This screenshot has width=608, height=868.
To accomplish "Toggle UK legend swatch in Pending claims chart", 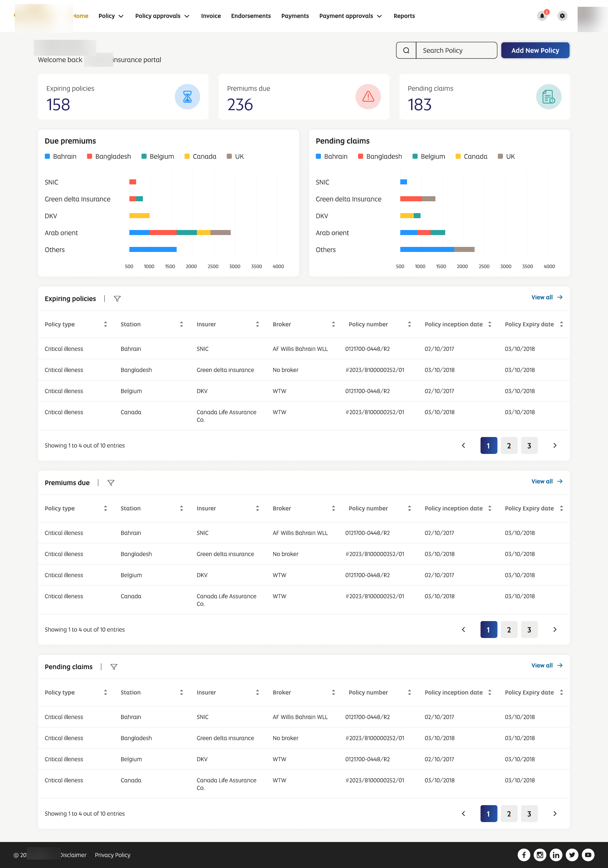I will click(x=500, y=156).
